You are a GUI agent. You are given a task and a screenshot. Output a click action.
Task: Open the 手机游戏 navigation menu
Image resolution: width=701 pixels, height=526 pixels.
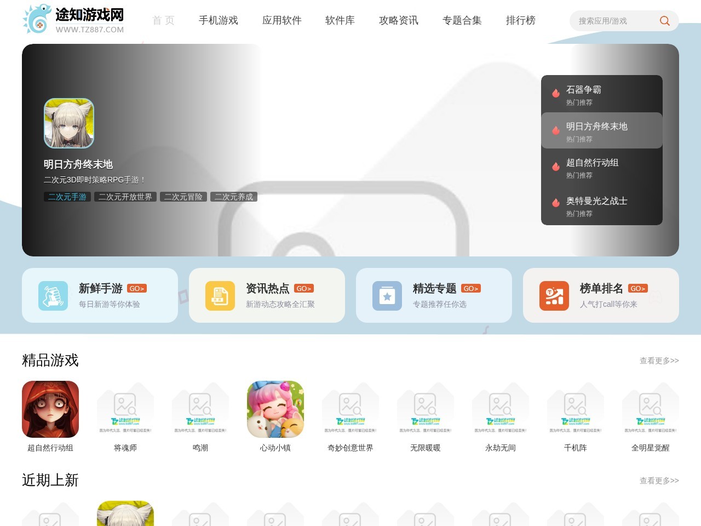coord(219,20)
